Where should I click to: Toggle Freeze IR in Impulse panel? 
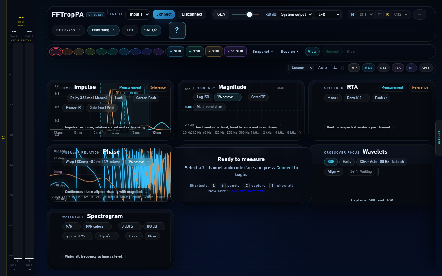tap(73, 108)
